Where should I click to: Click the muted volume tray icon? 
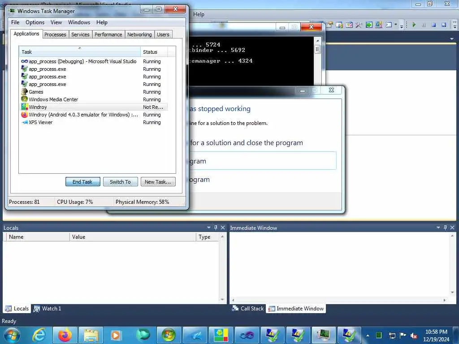coord(414,335)
